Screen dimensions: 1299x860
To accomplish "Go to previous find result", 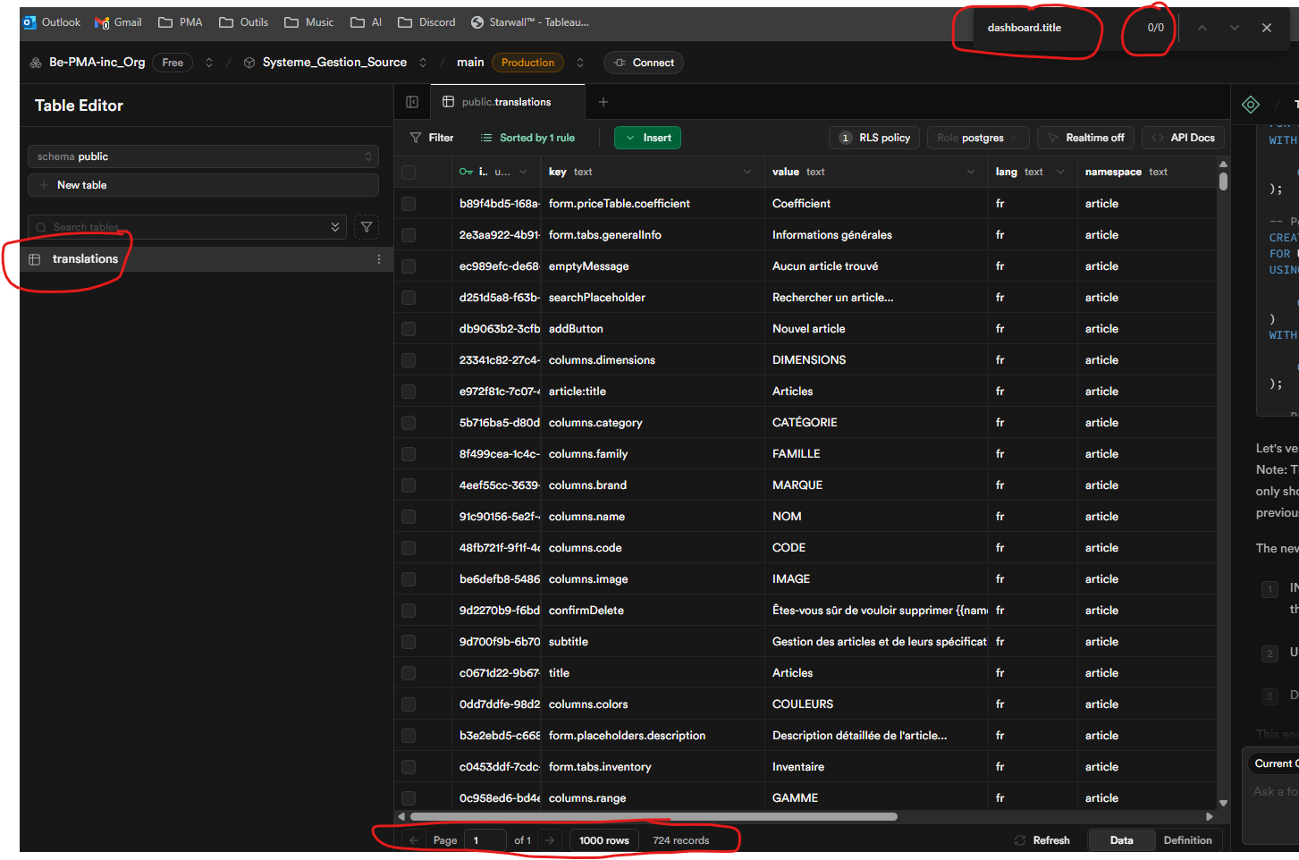I will (x=1202, y=28).
